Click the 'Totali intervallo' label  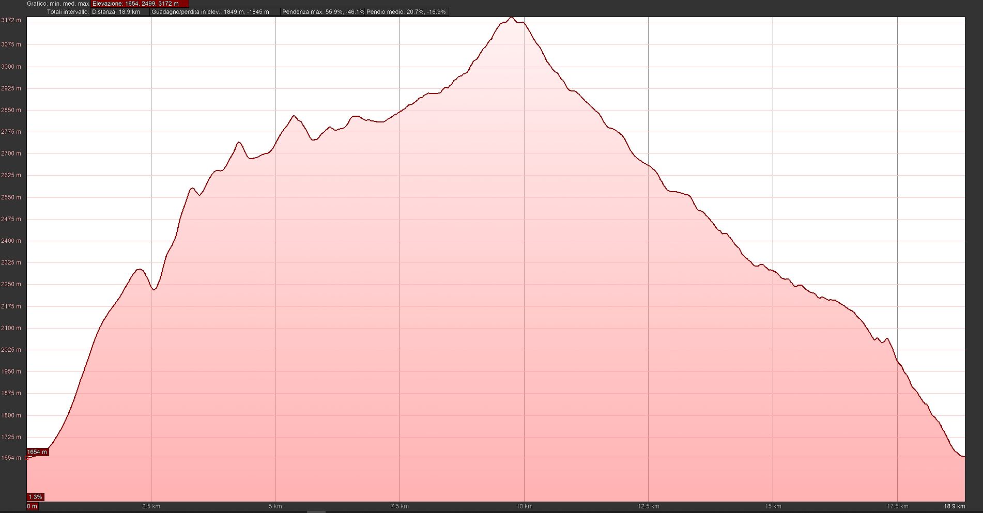(x=68, y=12)
